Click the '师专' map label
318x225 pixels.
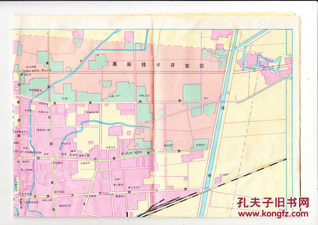(x=47, y=154)
